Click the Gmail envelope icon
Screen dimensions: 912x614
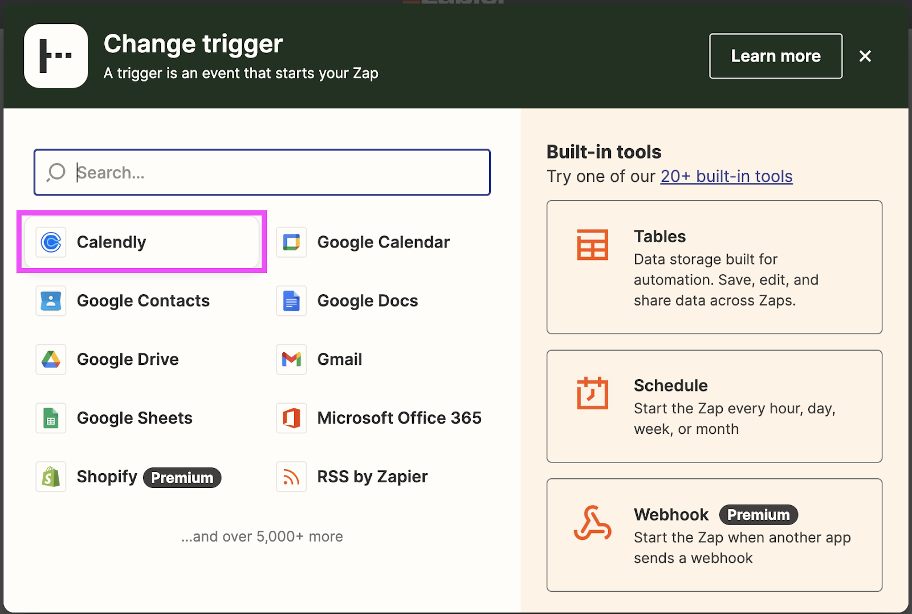coord(291,359)
